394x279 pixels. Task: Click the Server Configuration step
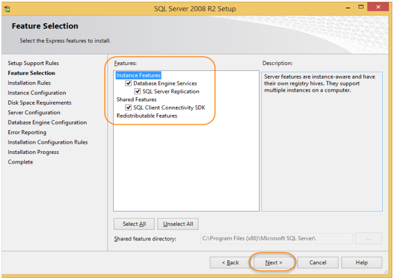coord(34,113)
